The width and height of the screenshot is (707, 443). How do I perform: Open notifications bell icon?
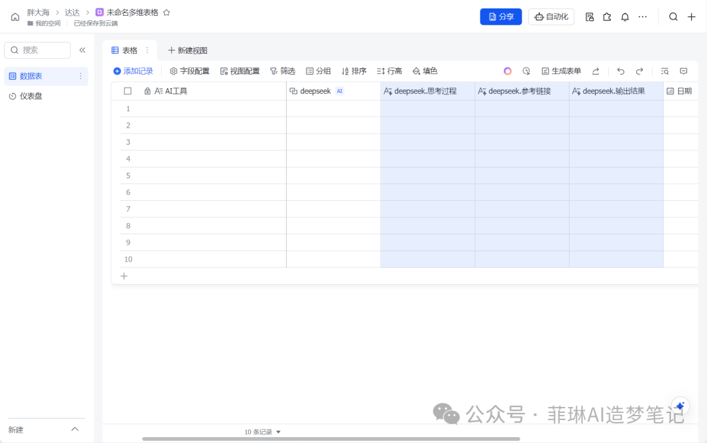pyautogui.click(x=625, y=17)
